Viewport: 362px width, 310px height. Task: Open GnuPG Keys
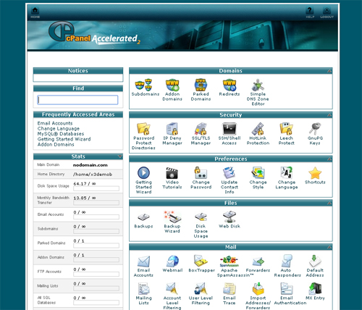tap(315, 129)
